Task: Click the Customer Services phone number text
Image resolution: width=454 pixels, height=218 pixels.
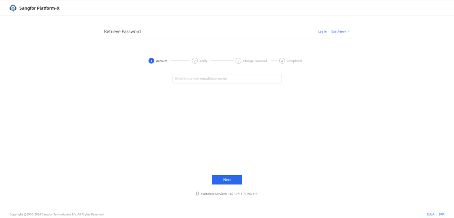Action: click(230, 194)
